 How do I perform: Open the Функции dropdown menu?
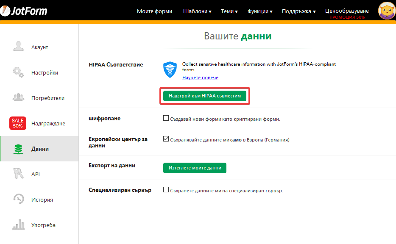pos(260,11)
